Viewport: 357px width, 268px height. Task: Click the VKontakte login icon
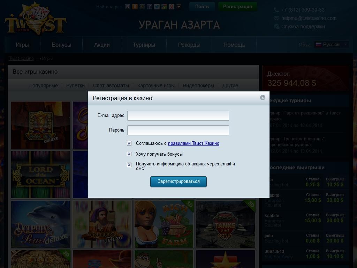[x=128, y=7]
